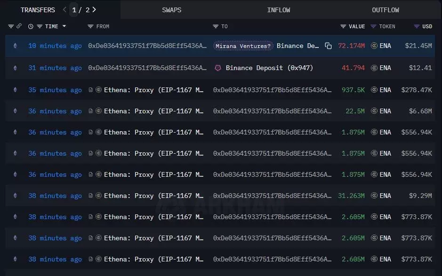
Task: Select the TRANSFERS tab
Action: tap(38, 10)
